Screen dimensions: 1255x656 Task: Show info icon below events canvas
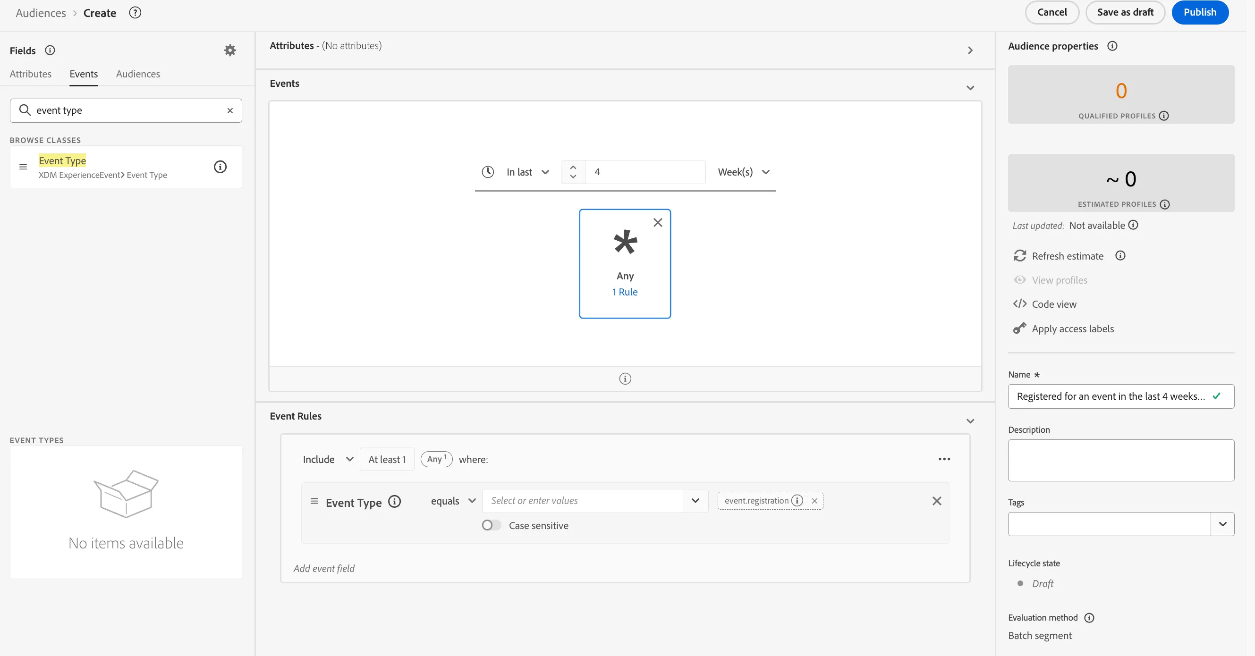coord(625,378)
